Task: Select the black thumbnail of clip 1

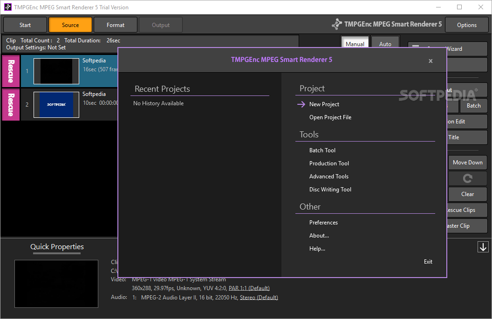Action: (x=56, y=71)
